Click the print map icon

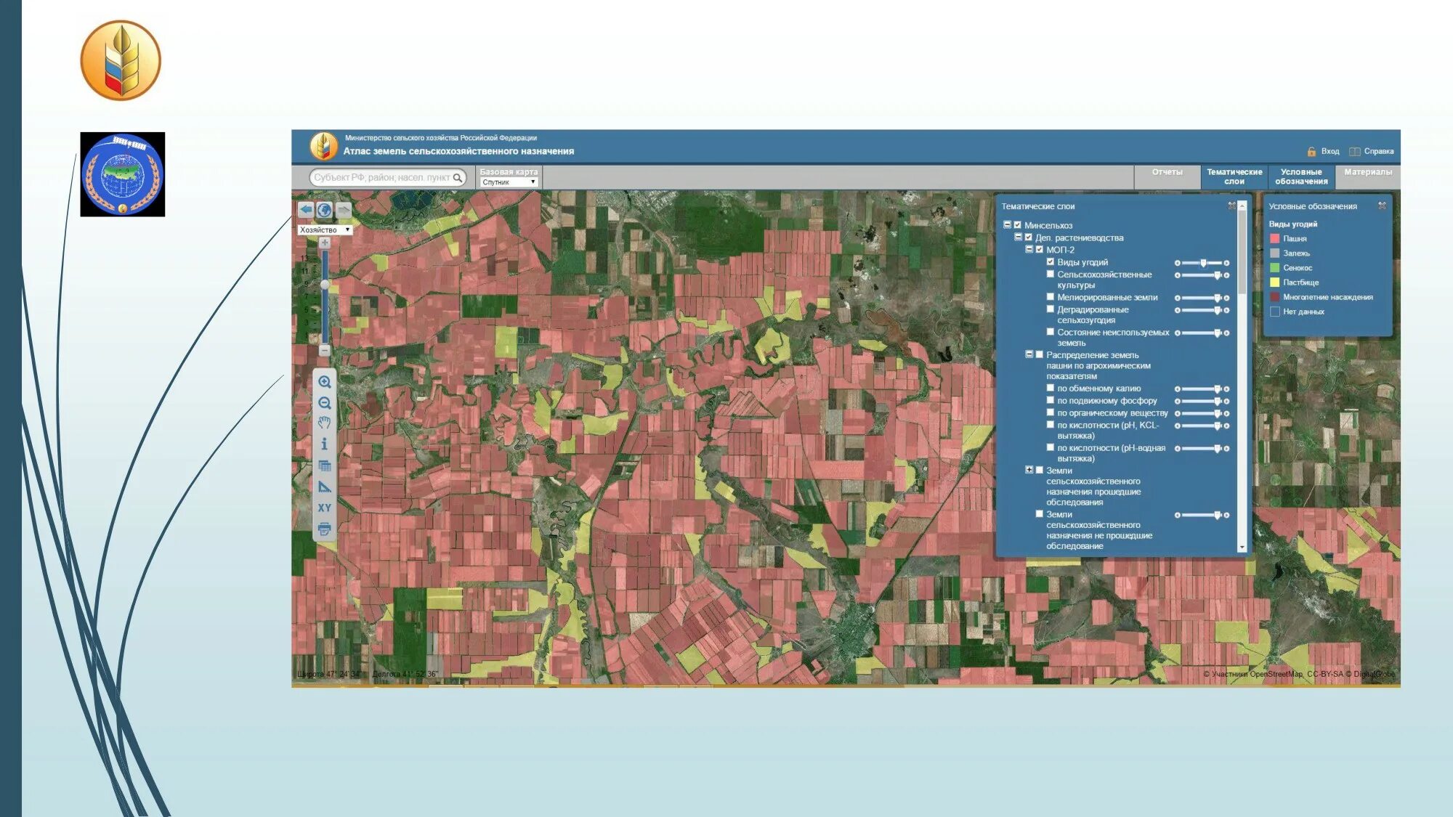coord(325,529)
